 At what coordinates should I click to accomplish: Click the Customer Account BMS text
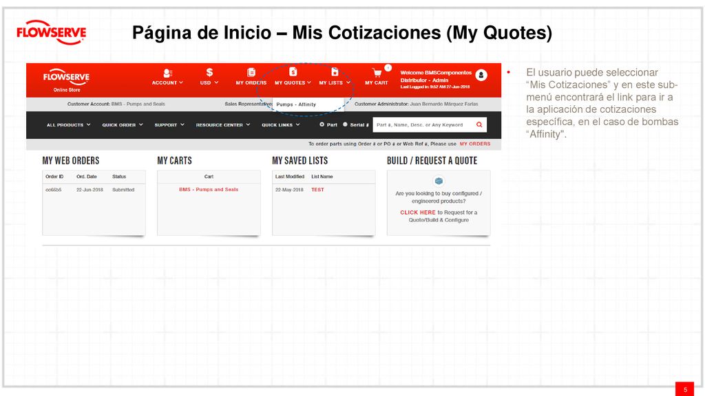point(116,104)
